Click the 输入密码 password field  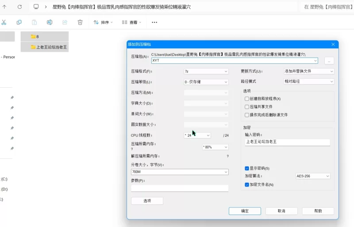pos(287,142)
